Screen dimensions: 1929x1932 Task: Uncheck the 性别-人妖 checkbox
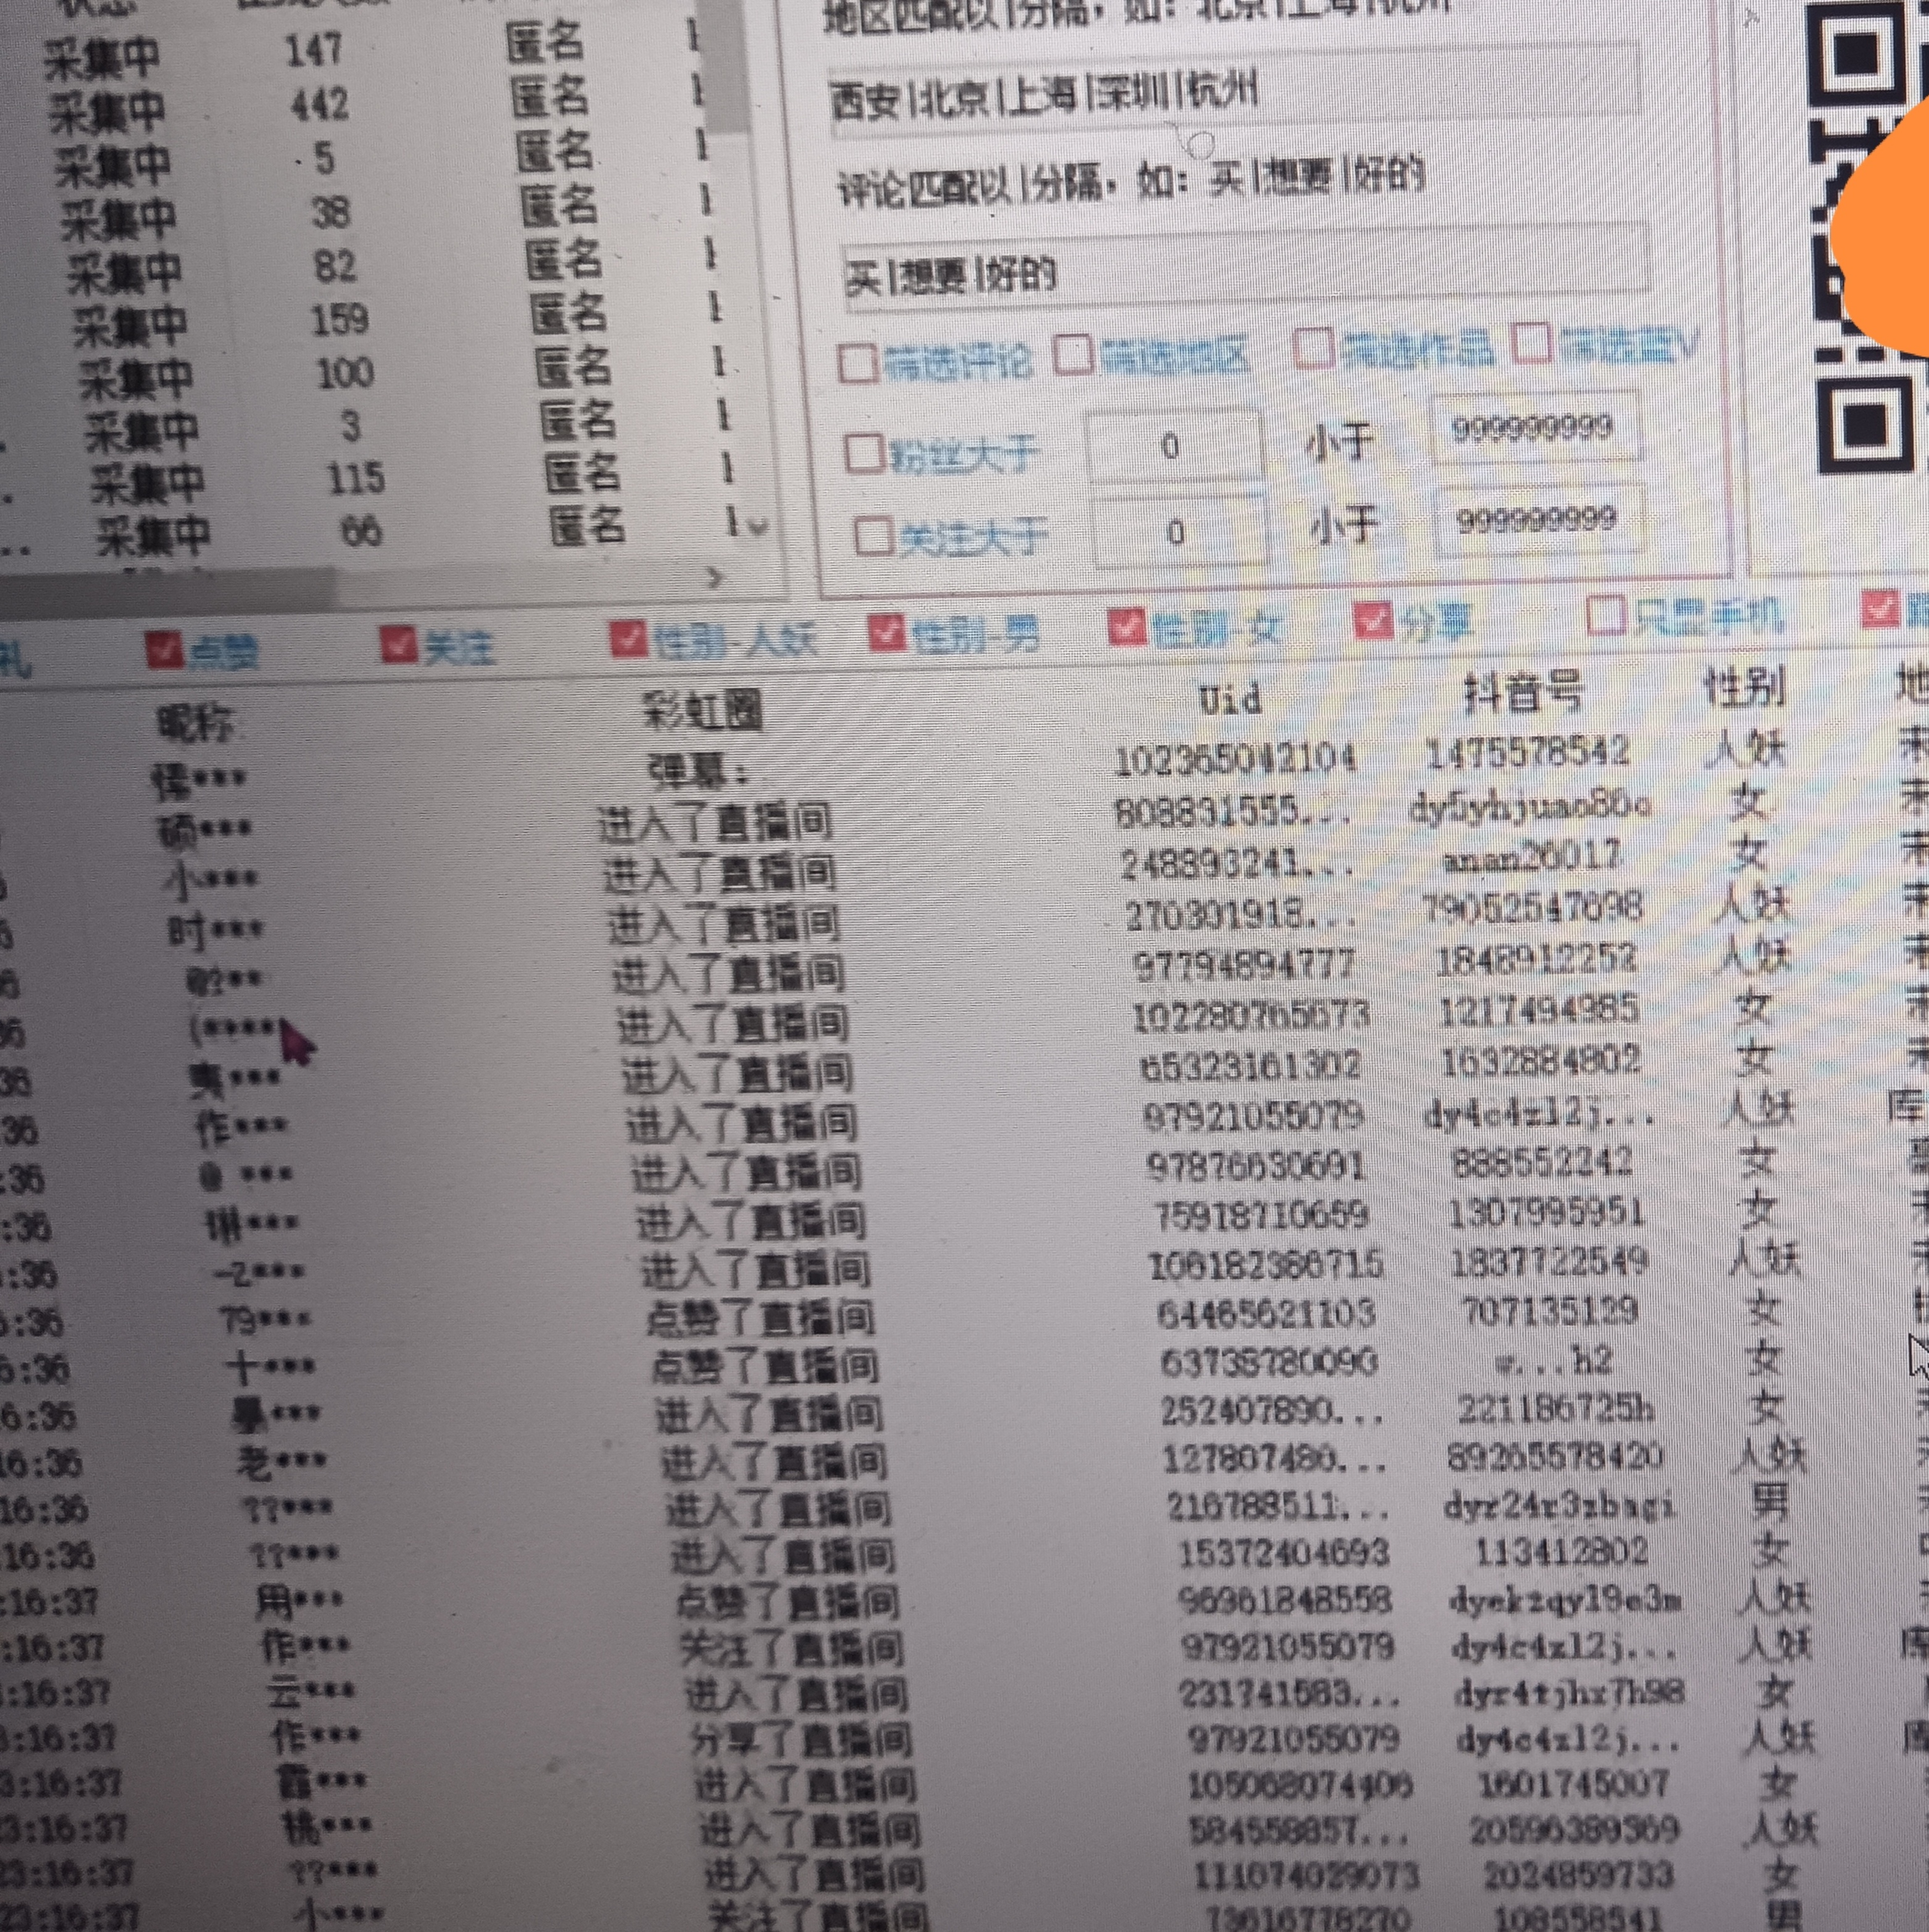tap(628, 639)
